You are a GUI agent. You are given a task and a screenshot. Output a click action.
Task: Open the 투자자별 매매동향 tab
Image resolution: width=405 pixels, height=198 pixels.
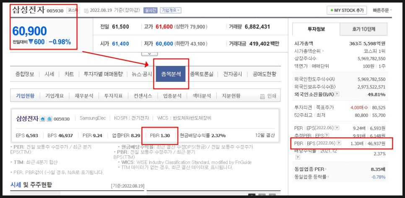click(103, 74)
